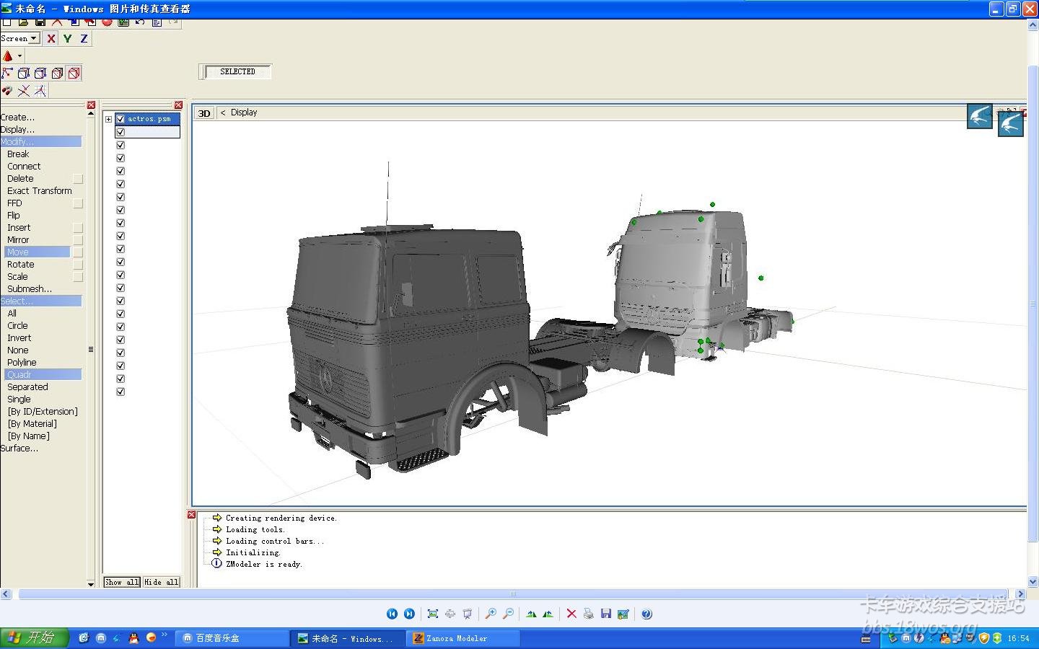Viewport: 1039px width, 649px height.
Task: Toggle the checkbox beside Rotate tool
Action: point(78,265)
